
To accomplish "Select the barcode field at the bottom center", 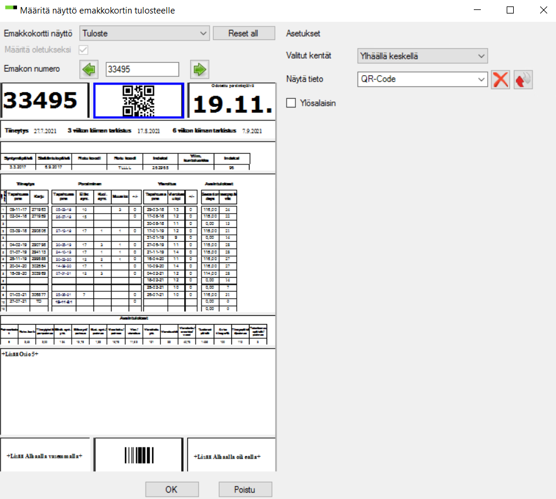I will (139, 455).
